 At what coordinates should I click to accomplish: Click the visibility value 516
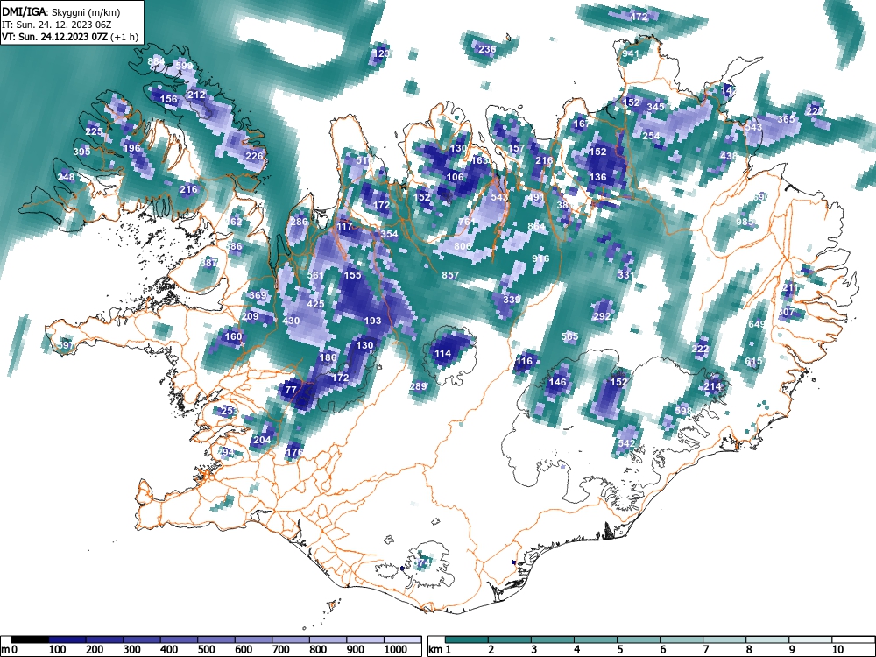pos(364,161)
